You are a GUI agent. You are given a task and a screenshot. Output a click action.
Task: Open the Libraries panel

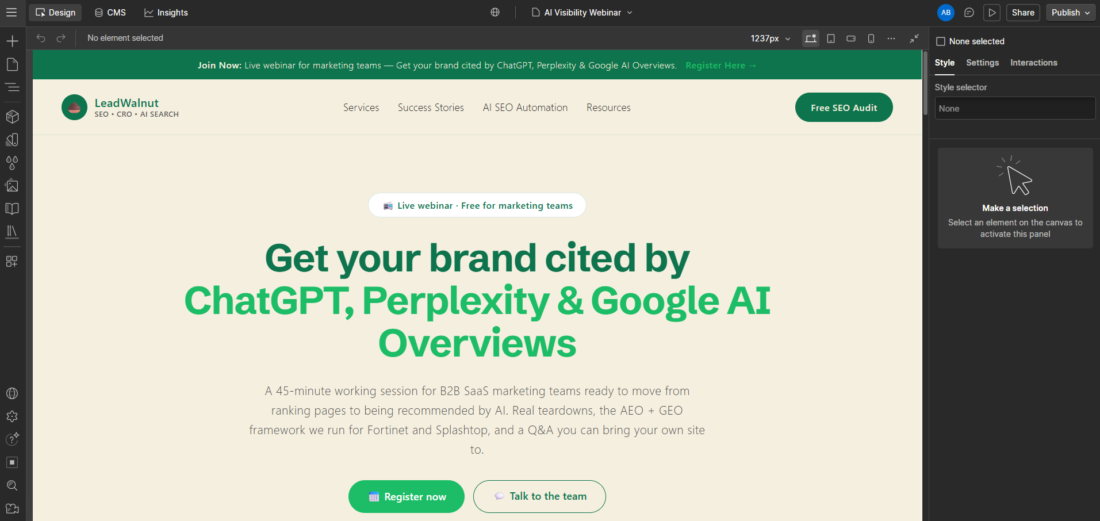click(x=12, y=232)
